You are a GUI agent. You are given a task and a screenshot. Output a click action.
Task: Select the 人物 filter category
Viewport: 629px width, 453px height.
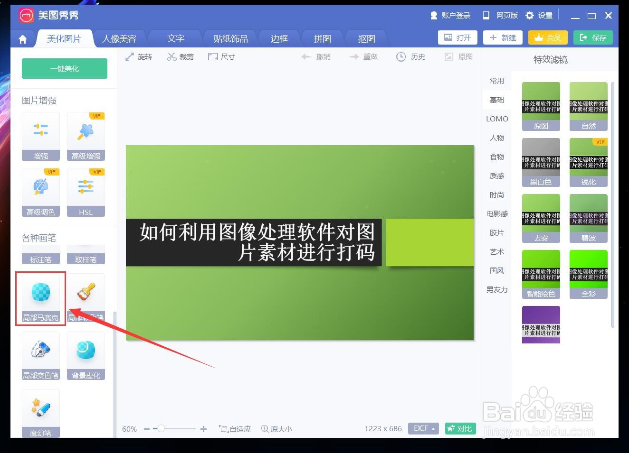pos(497,138)
